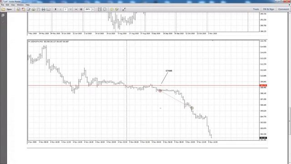Click the Send email envelope icon
291x164 pixels.
coord(49,9)
